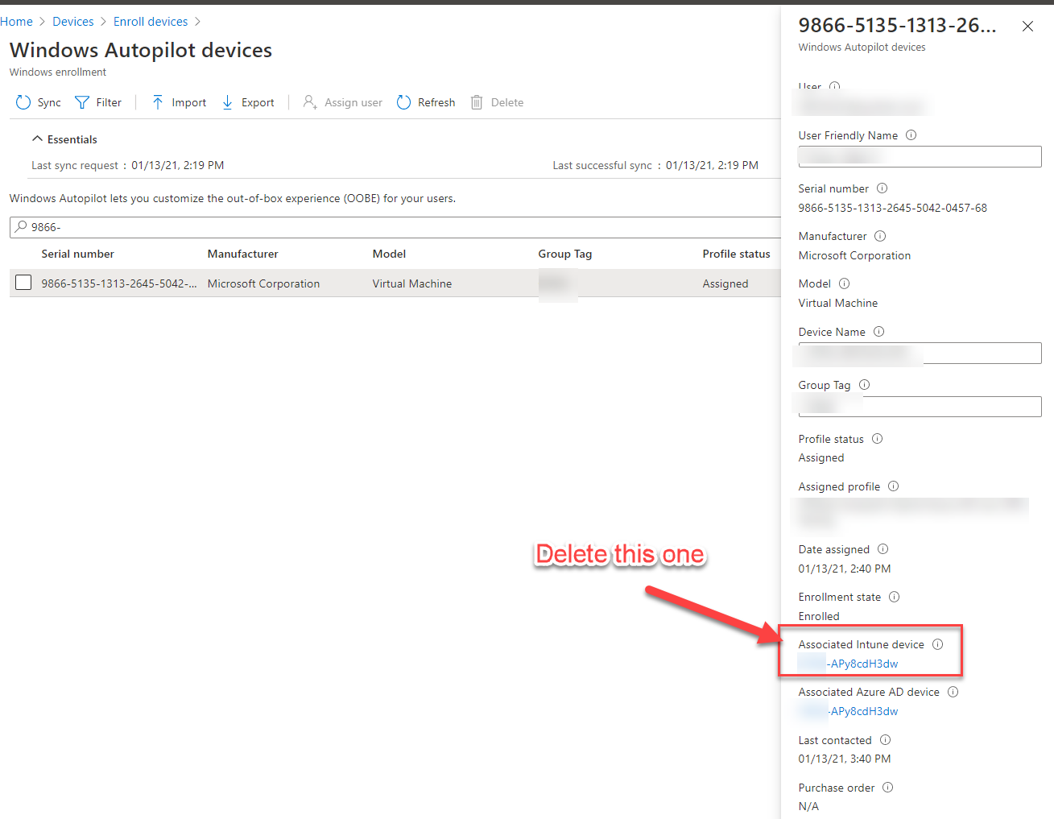Screen dimensions: 1054x819
Task: Click the Enrolled state value
Action: tap(819, 616)
